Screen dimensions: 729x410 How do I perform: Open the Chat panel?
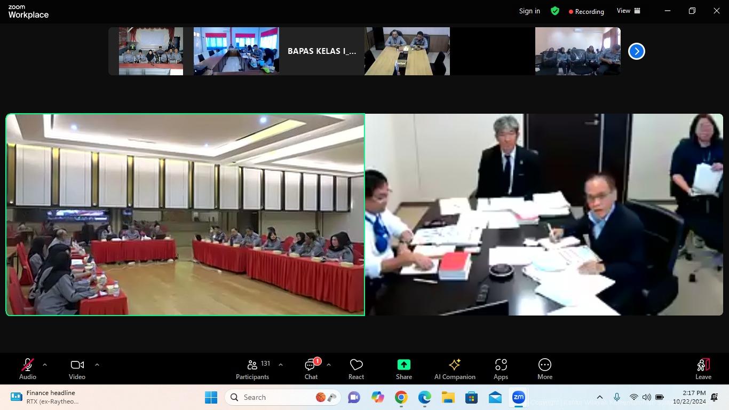pos(311,369)
